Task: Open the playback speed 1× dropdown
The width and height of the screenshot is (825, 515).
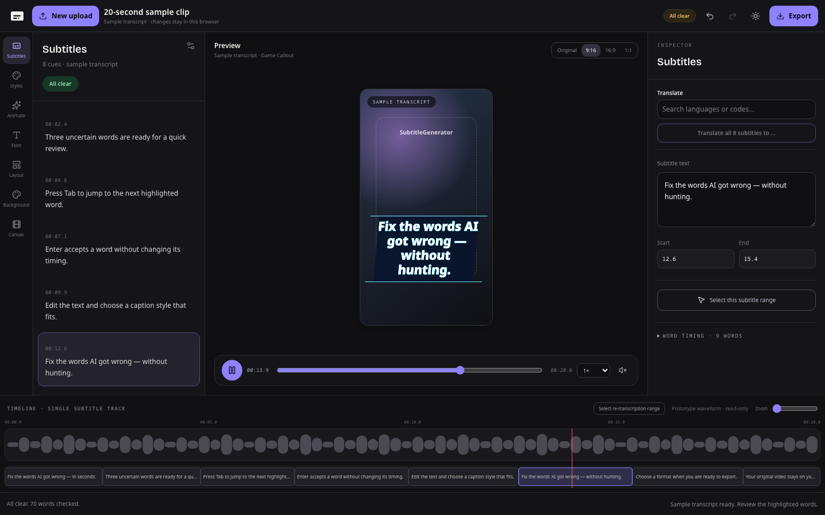Action: tap(594, 370)
